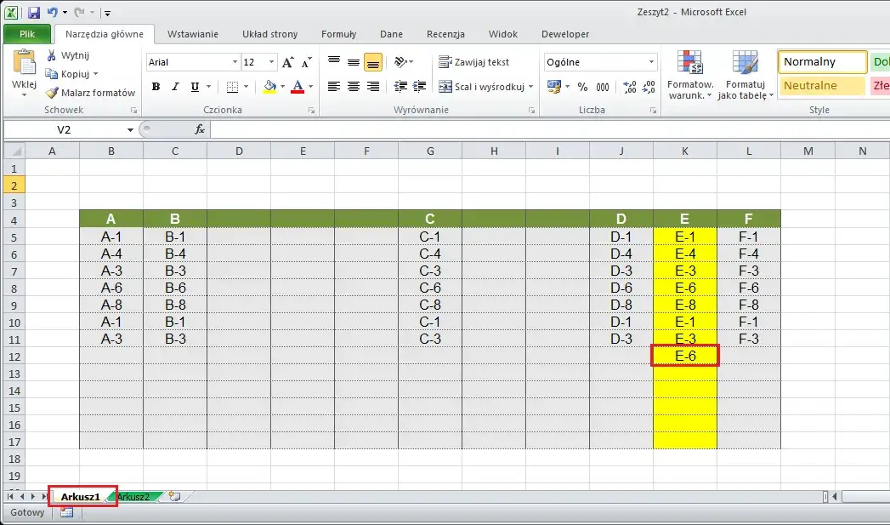Click the yellow fill color bucket
Screen dimensions: 890x525
coord(269,87)
